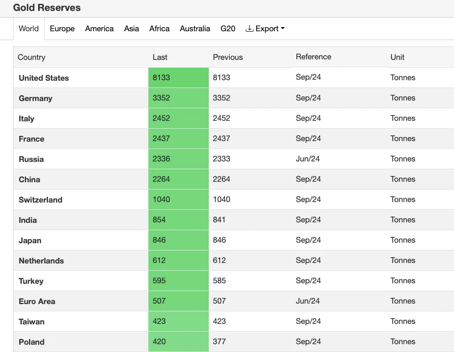This screenshot has width=454, height=352.
Task: Switch to the America tab
Action: [99, 29]
